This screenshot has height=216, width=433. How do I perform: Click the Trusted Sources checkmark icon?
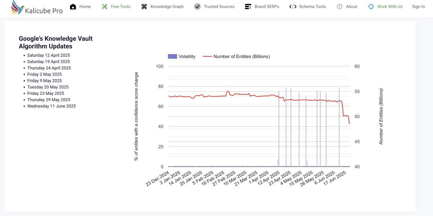tap(197, 6)
